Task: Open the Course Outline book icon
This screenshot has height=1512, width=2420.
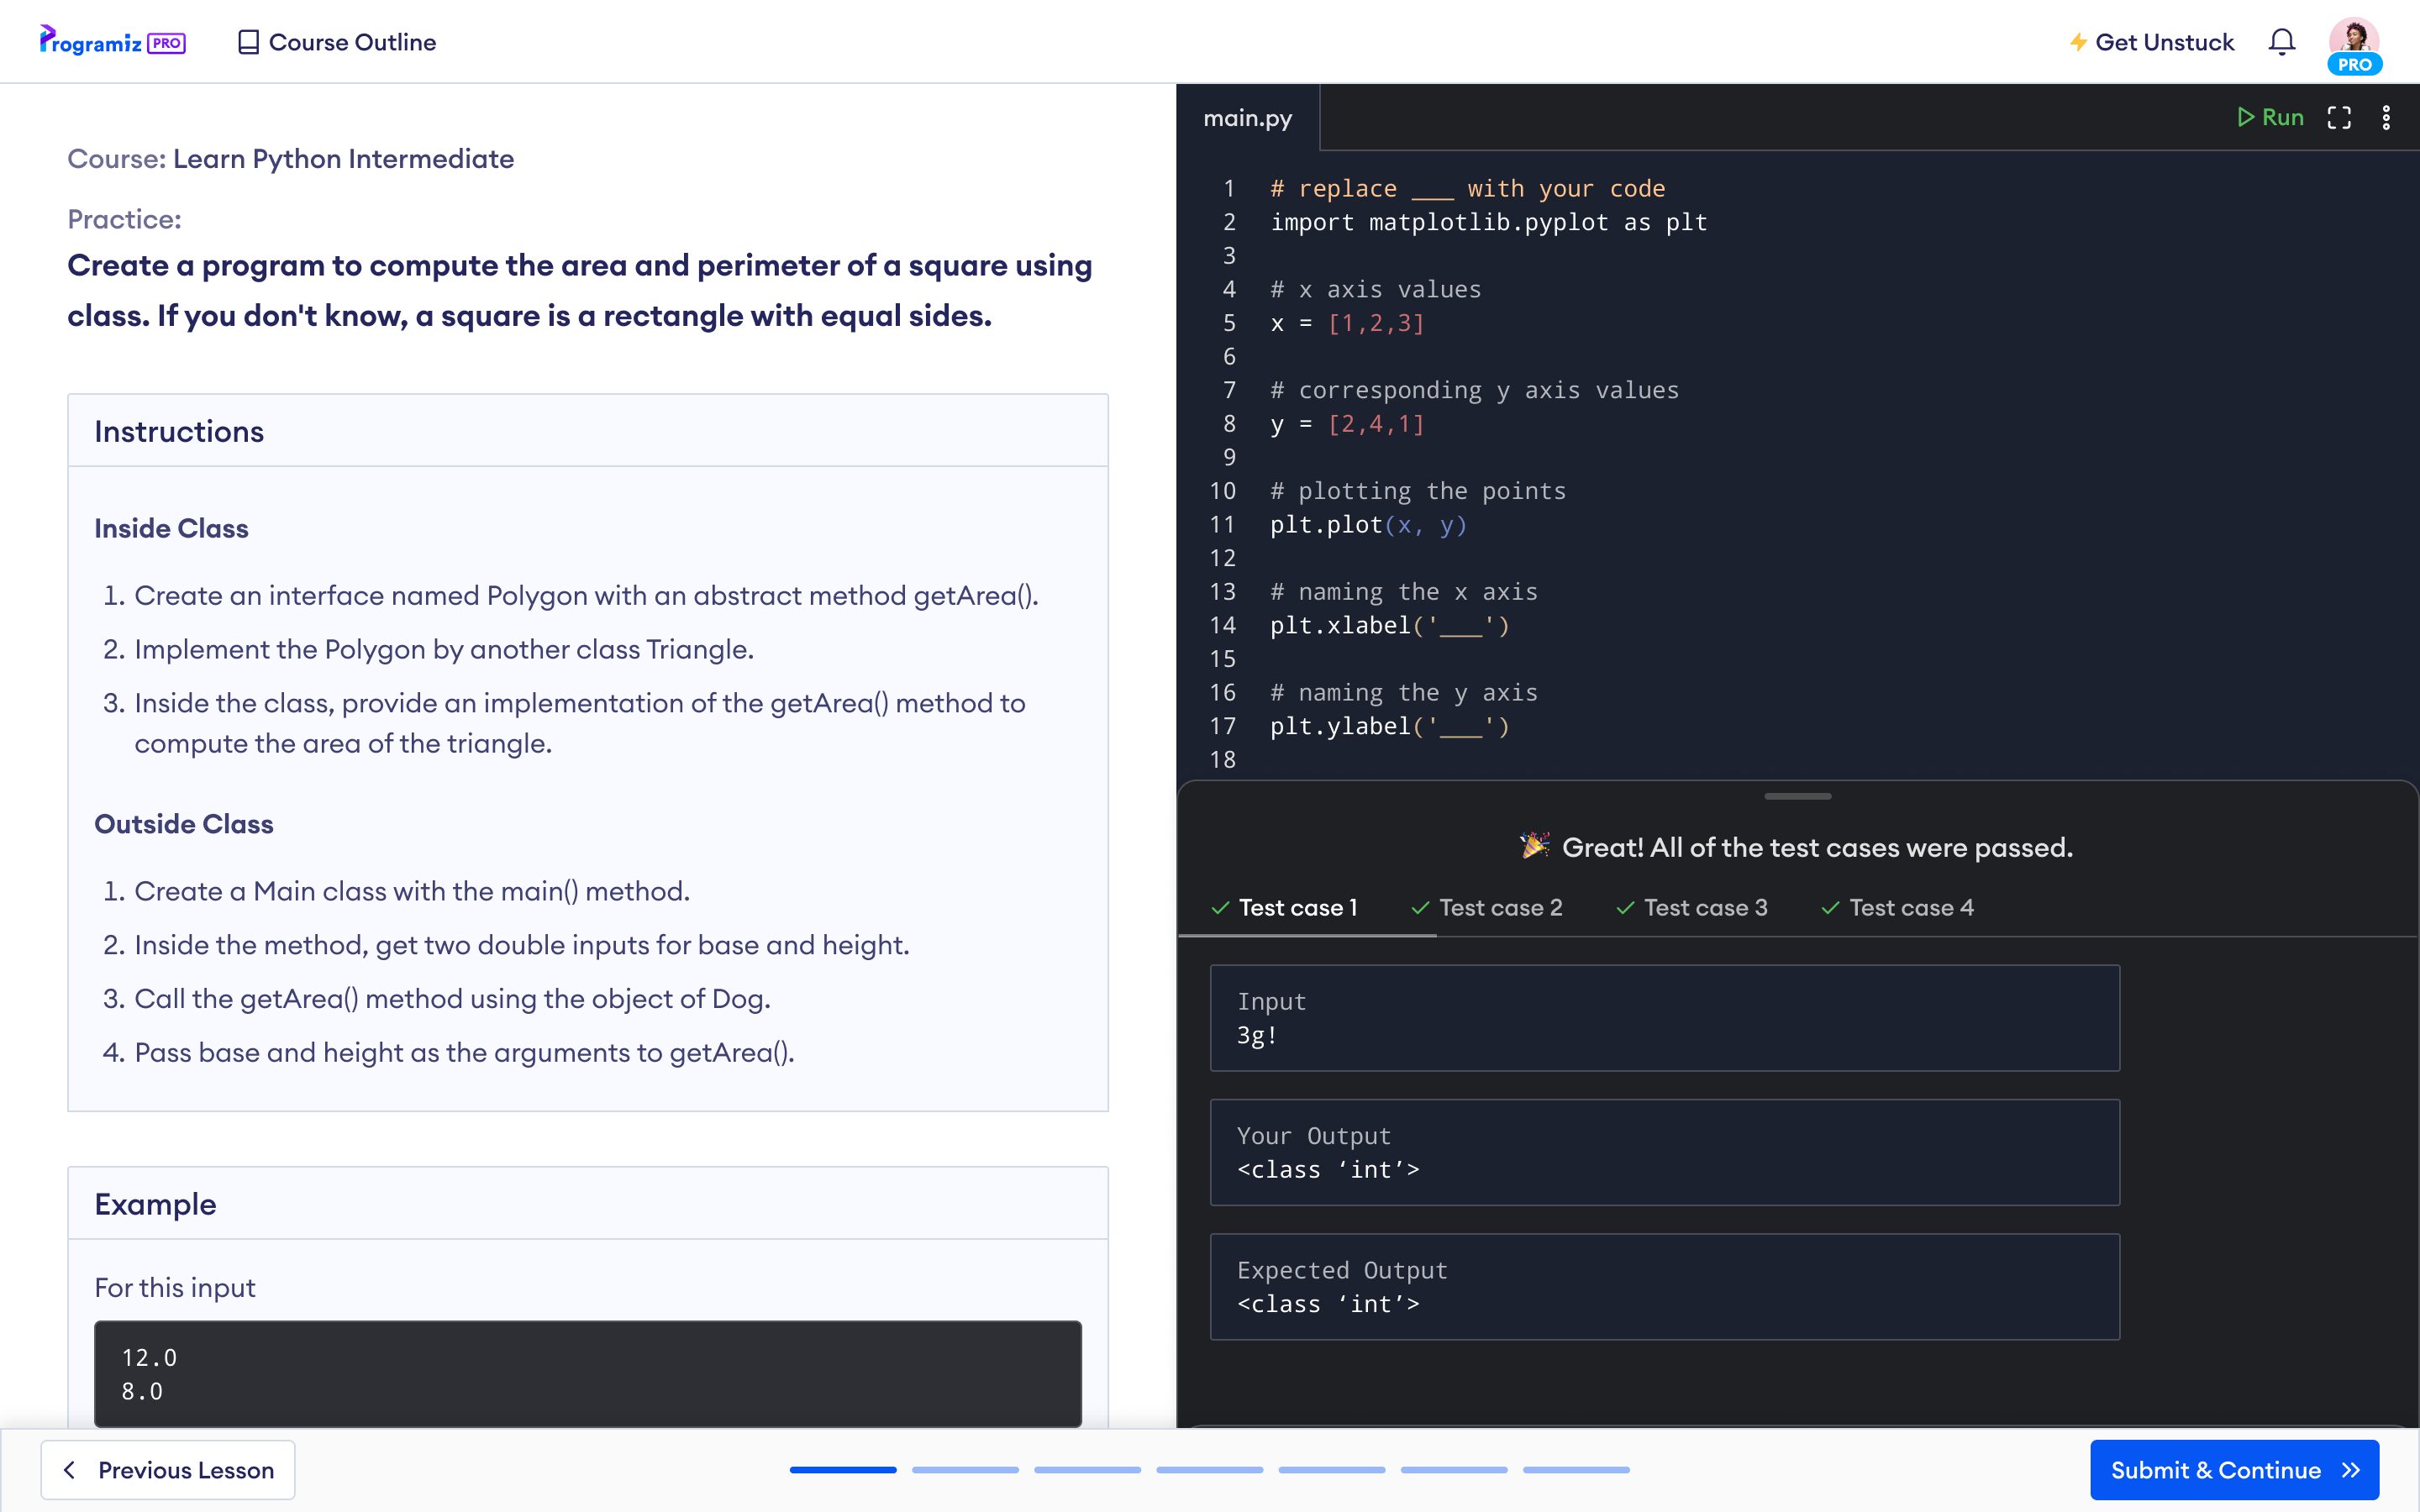Action: click(x=248, y=42)
